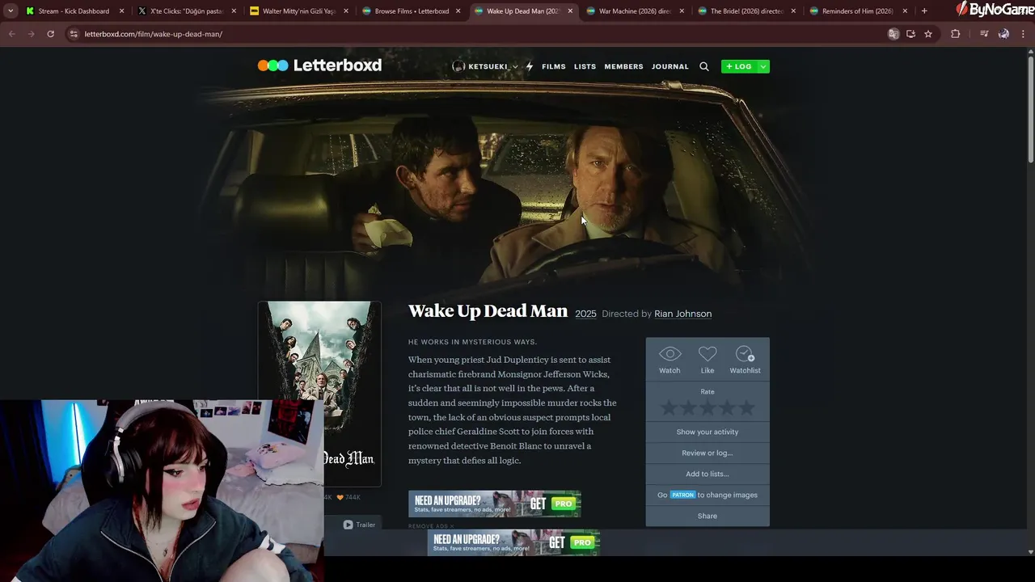The image size is (1035, 582).
Task: Click Add to lists...
Action: pos(708,474)
